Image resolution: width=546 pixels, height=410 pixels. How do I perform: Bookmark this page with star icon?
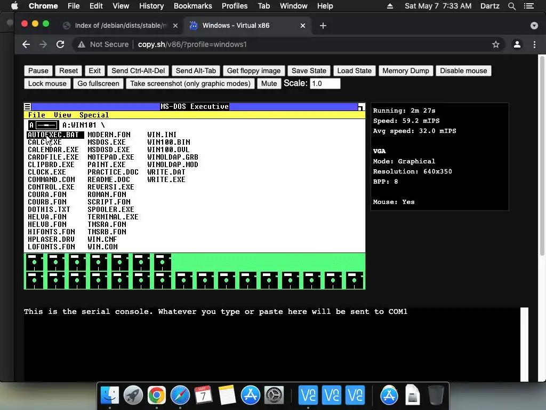[x=496, y=44]
